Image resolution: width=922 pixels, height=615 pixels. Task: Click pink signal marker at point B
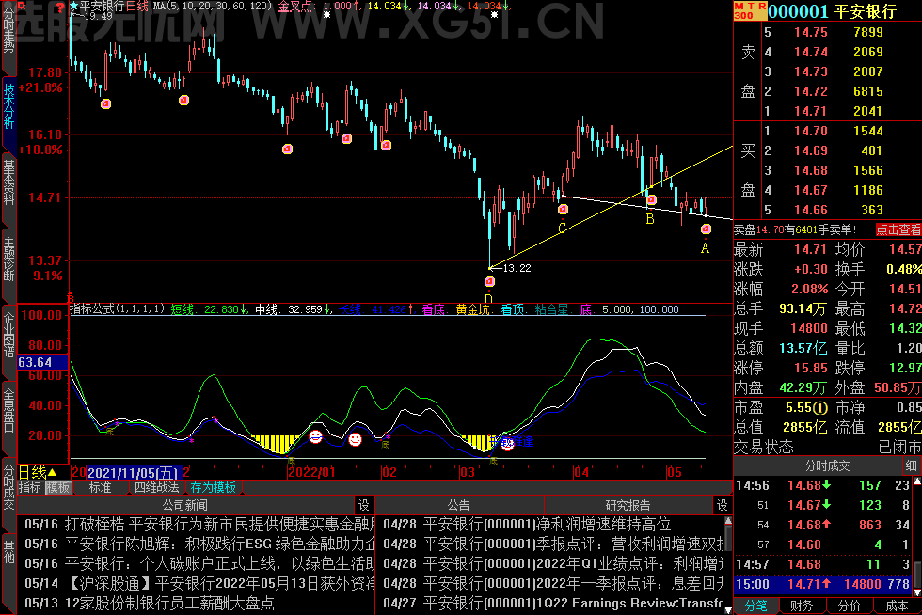[651, 200]
